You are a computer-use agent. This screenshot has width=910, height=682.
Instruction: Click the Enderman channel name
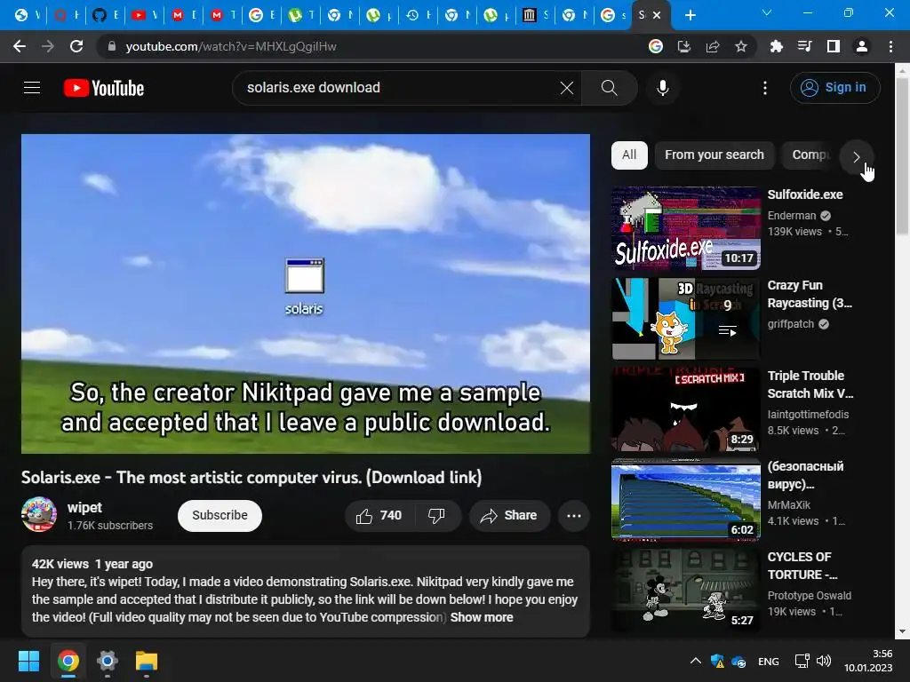[x=792, y=216]
